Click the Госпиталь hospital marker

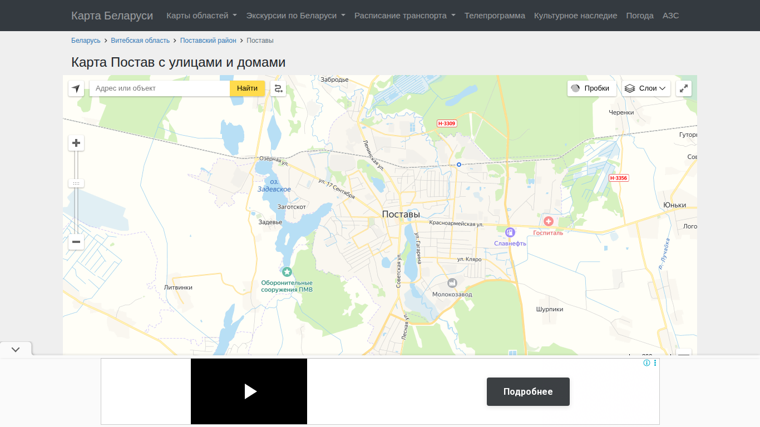pyautogui.click(x=549, y=221)
